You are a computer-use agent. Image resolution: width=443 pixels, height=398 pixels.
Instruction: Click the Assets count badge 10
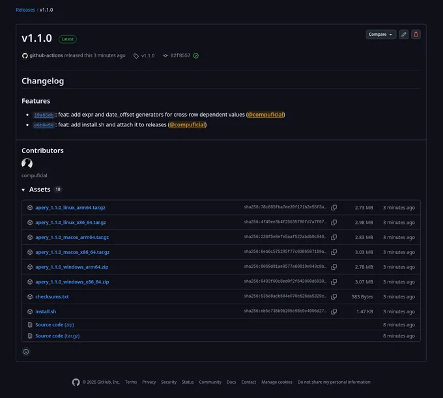tap(58, 190)
